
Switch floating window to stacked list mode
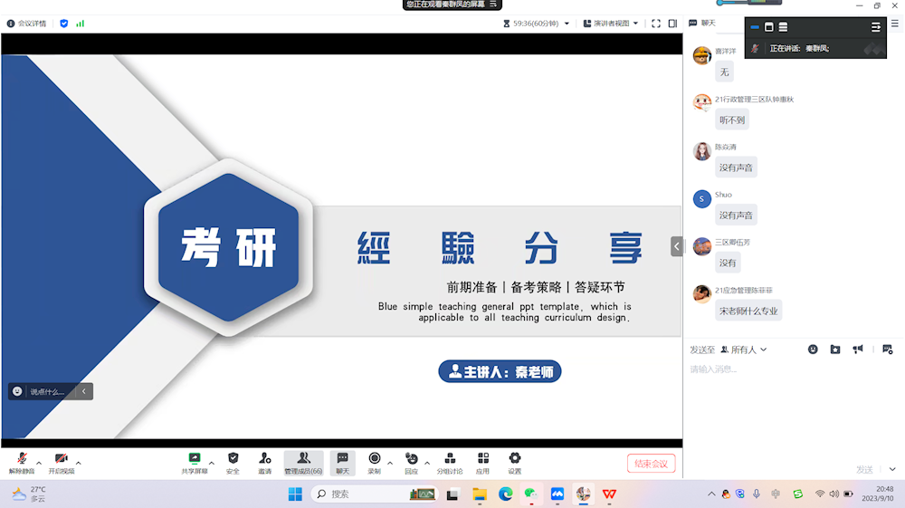pos(783,27)
